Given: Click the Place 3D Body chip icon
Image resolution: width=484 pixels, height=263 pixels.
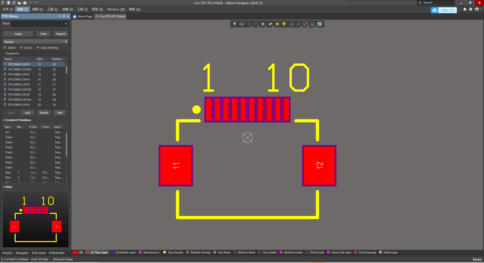Looking at the screenshot, I should coord(270,24).
